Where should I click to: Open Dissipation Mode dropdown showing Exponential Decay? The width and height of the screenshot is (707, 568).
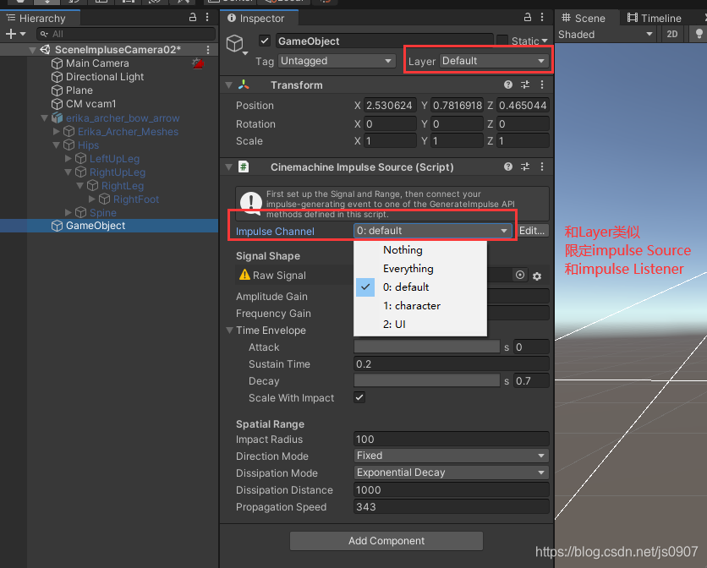(x=452, y=472)
